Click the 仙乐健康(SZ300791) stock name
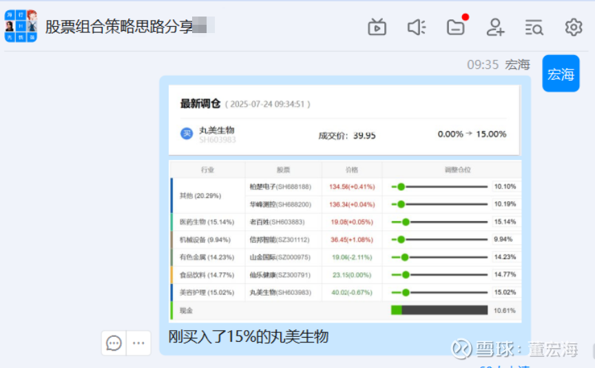This screenshot has height=368, width=595. click(x=280, y=275)
